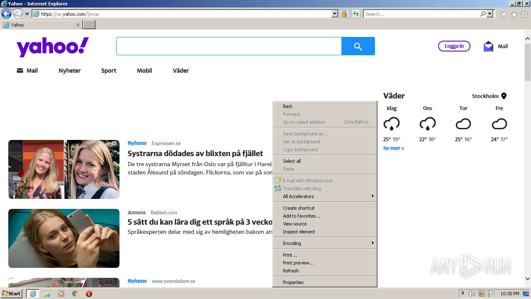531x299 pixels.
Task: Open the girl with phone thumbnail
Action: (64, 238)
